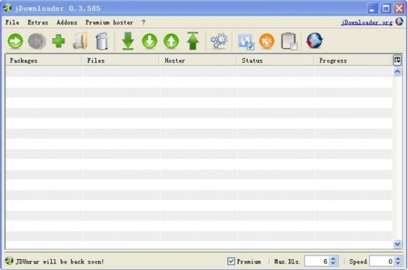Open the Premium hoster menu
Viewport: 408px width, 270px height.
tap(109, 22)
